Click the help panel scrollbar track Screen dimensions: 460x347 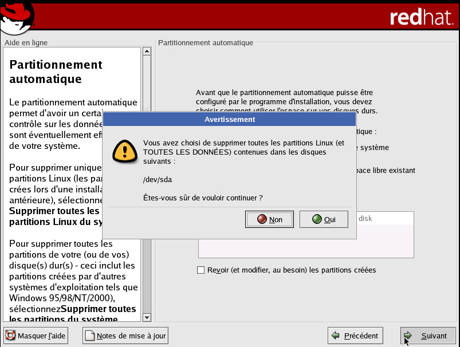tap(147, 276)
